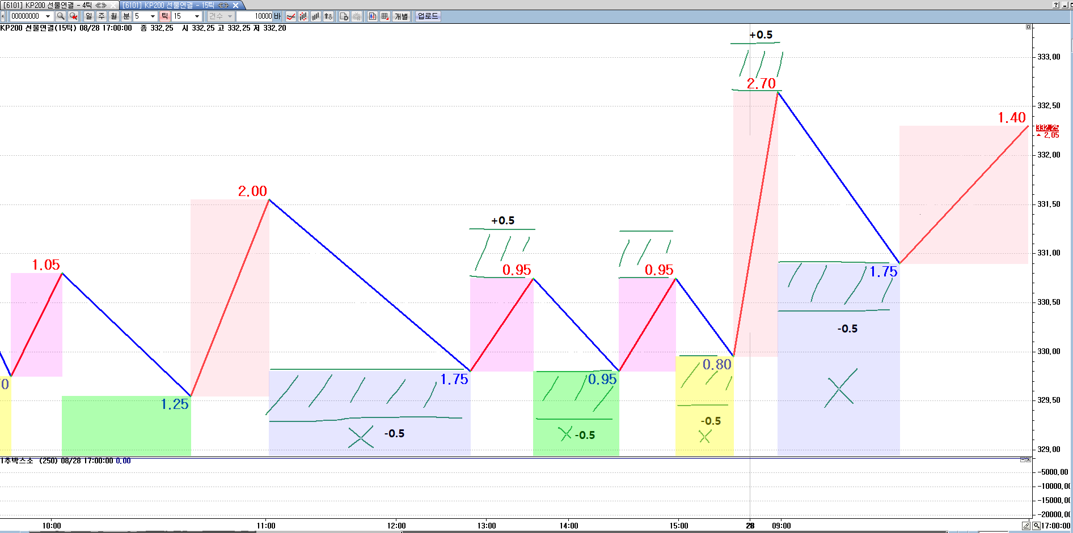
Task: Open the symbol code 00000000 dropdown
Action: 48,16
